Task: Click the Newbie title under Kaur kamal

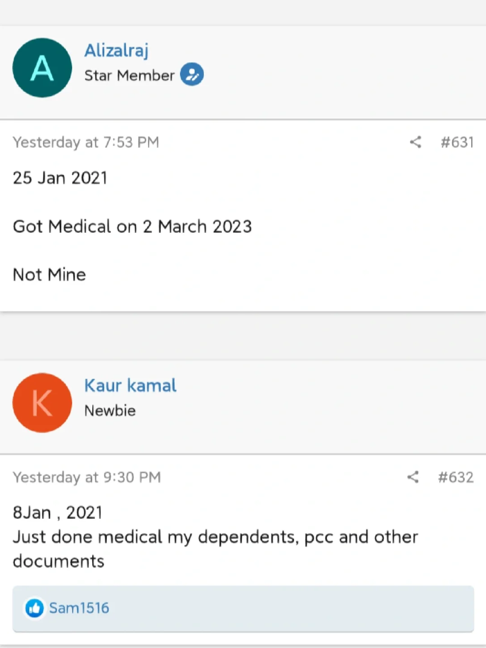Action: point(110,410)
